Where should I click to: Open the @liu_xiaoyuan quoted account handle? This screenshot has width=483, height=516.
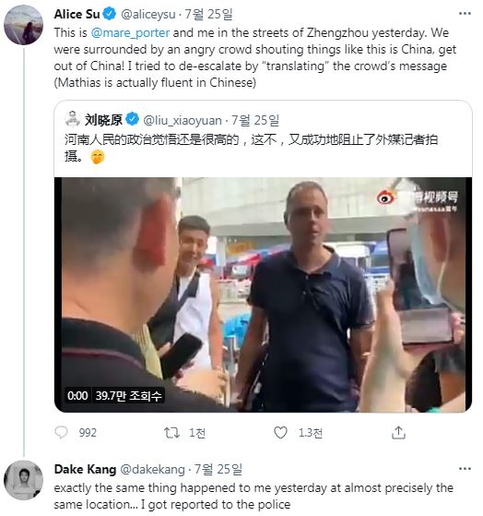tap(183, 120)
